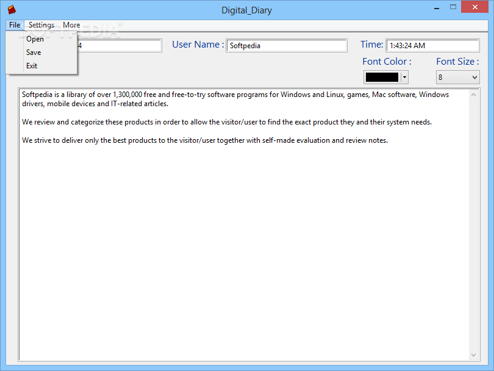Click the black Font Color swatch
Viewport: 494px width, 371px height.
point(382,77)
